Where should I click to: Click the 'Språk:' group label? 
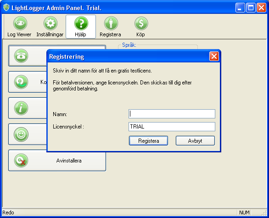pyautogui.click(x=129, y=45)
